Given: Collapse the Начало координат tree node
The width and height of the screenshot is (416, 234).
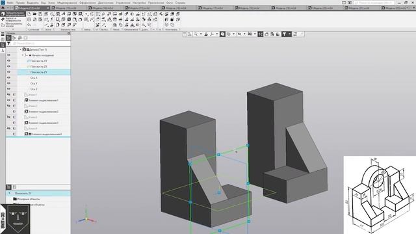Looking at the screenshot, I should point(23,55).
